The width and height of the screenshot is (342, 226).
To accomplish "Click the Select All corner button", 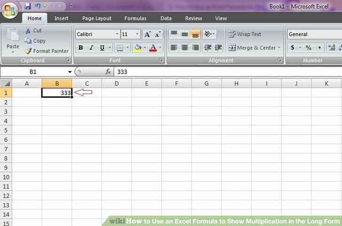I will point(6,83).
